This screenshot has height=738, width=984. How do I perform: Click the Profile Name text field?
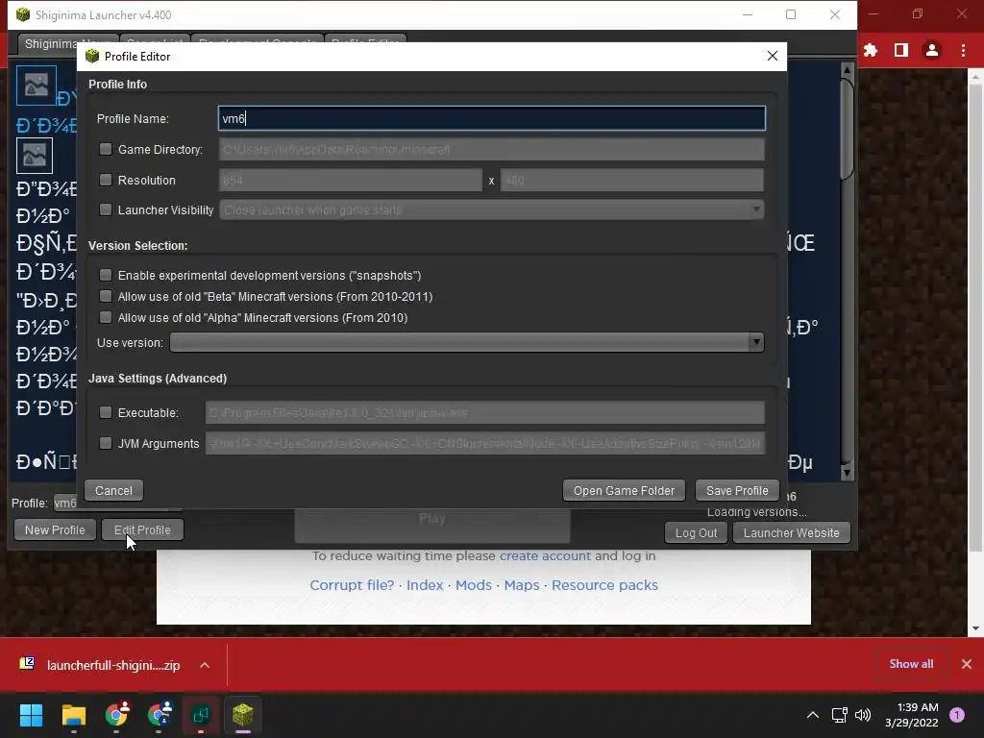(x=491, y=118)
